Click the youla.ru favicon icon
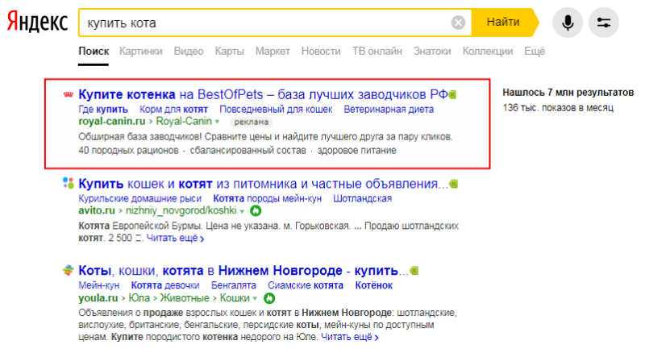The image size is (645, 353). click(69, 270)
